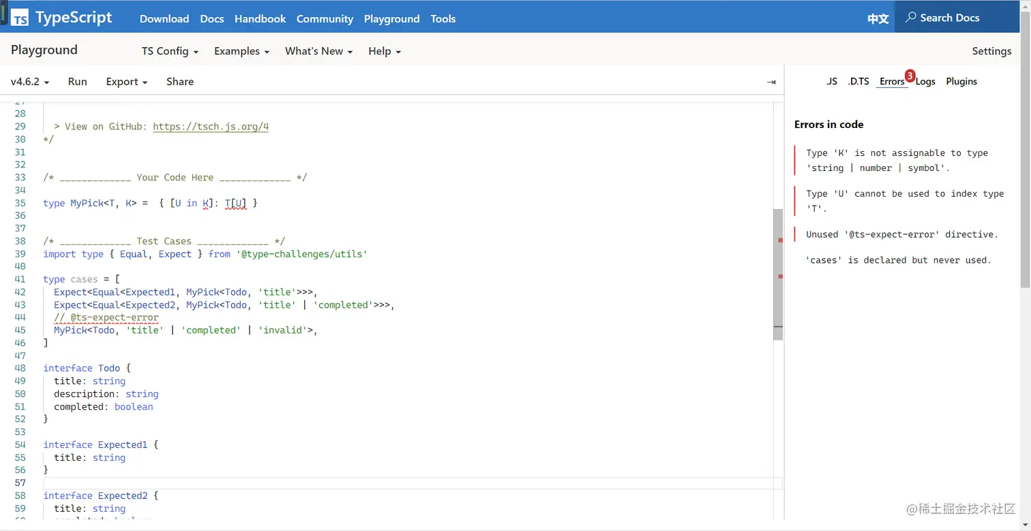Click "type cases = [" on line 41

tap(82, 279)
